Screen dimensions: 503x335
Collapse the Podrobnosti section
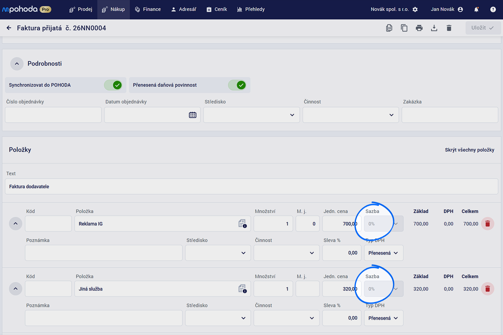(x=17, y=64)
